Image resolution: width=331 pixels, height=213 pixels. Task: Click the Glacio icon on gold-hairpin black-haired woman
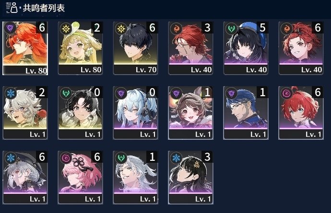point(176,157)
